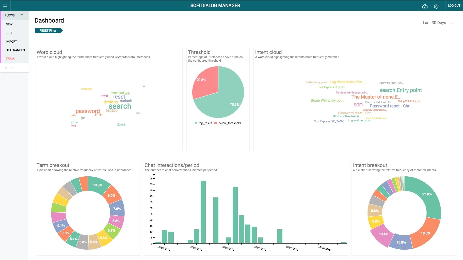Select 'search.Entry point' in the Intent cloud
The height and width of the screenshot is (260, 463).
coord(401,90)
